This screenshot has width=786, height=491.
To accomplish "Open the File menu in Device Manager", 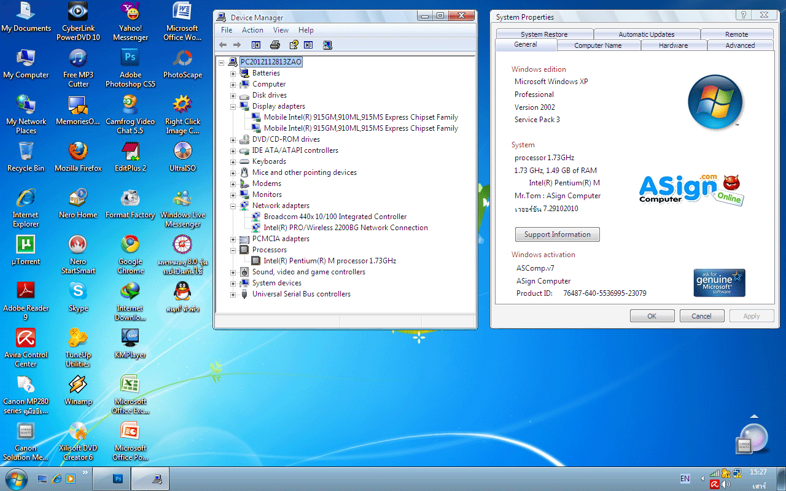I will (x=227, y=30).
